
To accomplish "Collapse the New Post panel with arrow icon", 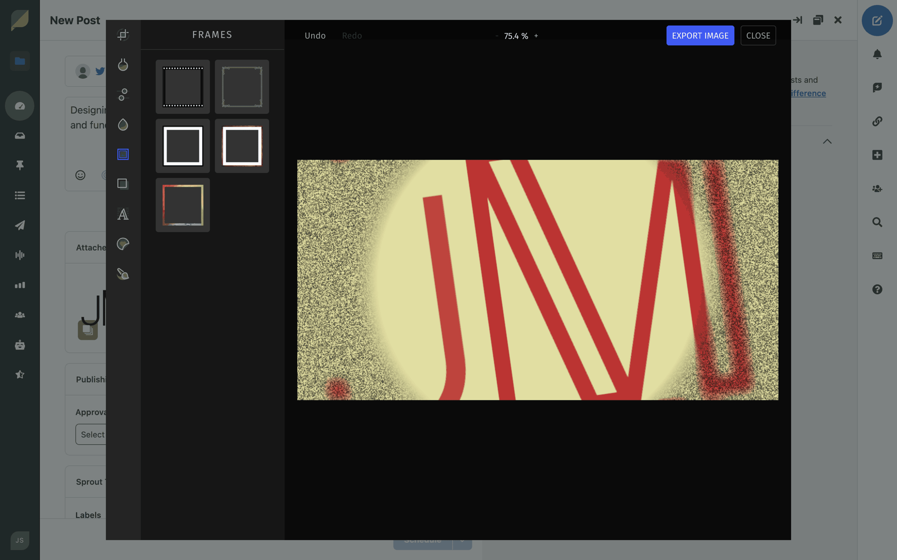I will pos(797,20).
